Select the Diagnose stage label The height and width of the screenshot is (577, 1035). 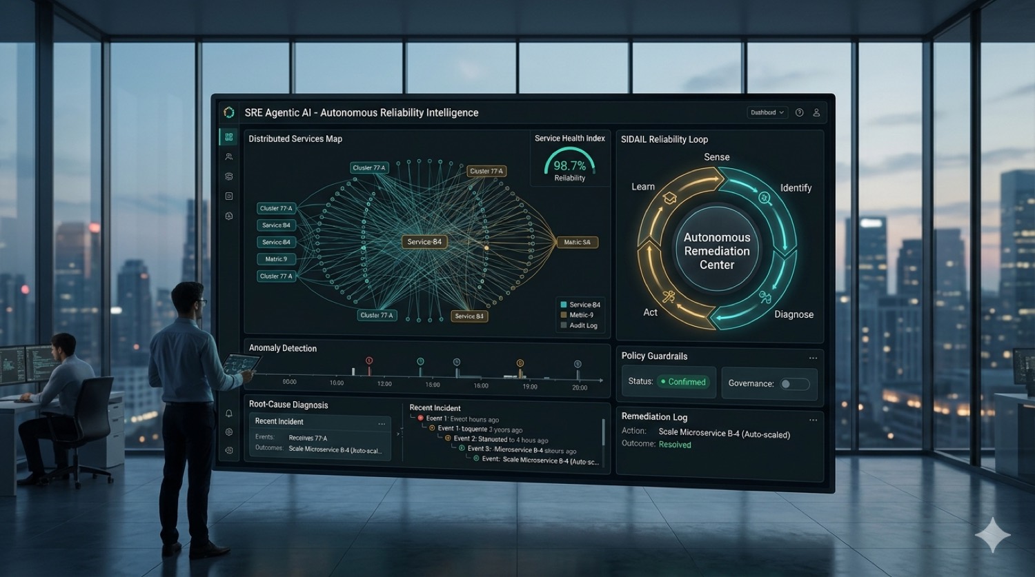pyautogui.click(x=793, y=314)
